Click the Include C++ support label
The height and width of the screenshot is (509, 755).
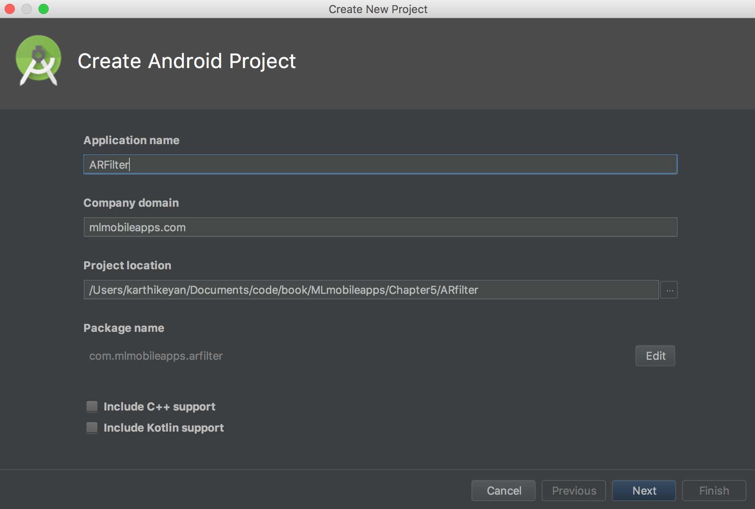pyautogui.click(x=159, y=407)
